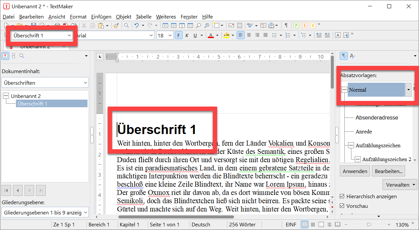Click the Cut scissors icon

(x=84, y=25)
